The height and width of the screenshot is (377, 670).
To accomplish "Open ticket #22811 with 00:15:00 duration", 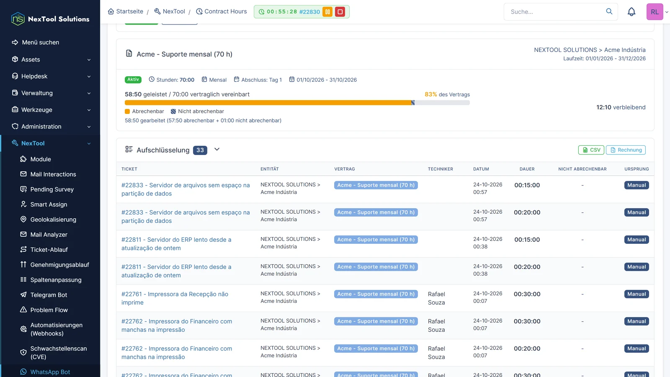I will pos(176,244).
